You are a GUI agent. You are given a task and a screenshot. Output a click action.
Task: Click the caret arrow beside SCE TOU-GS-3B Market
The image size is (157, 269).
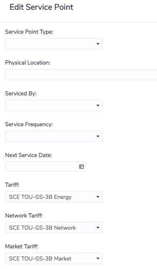[98, 258]
